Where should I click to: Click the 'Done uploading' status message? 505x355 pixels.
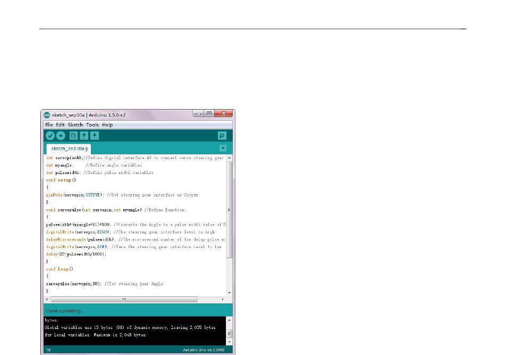[x=63, y=311]
